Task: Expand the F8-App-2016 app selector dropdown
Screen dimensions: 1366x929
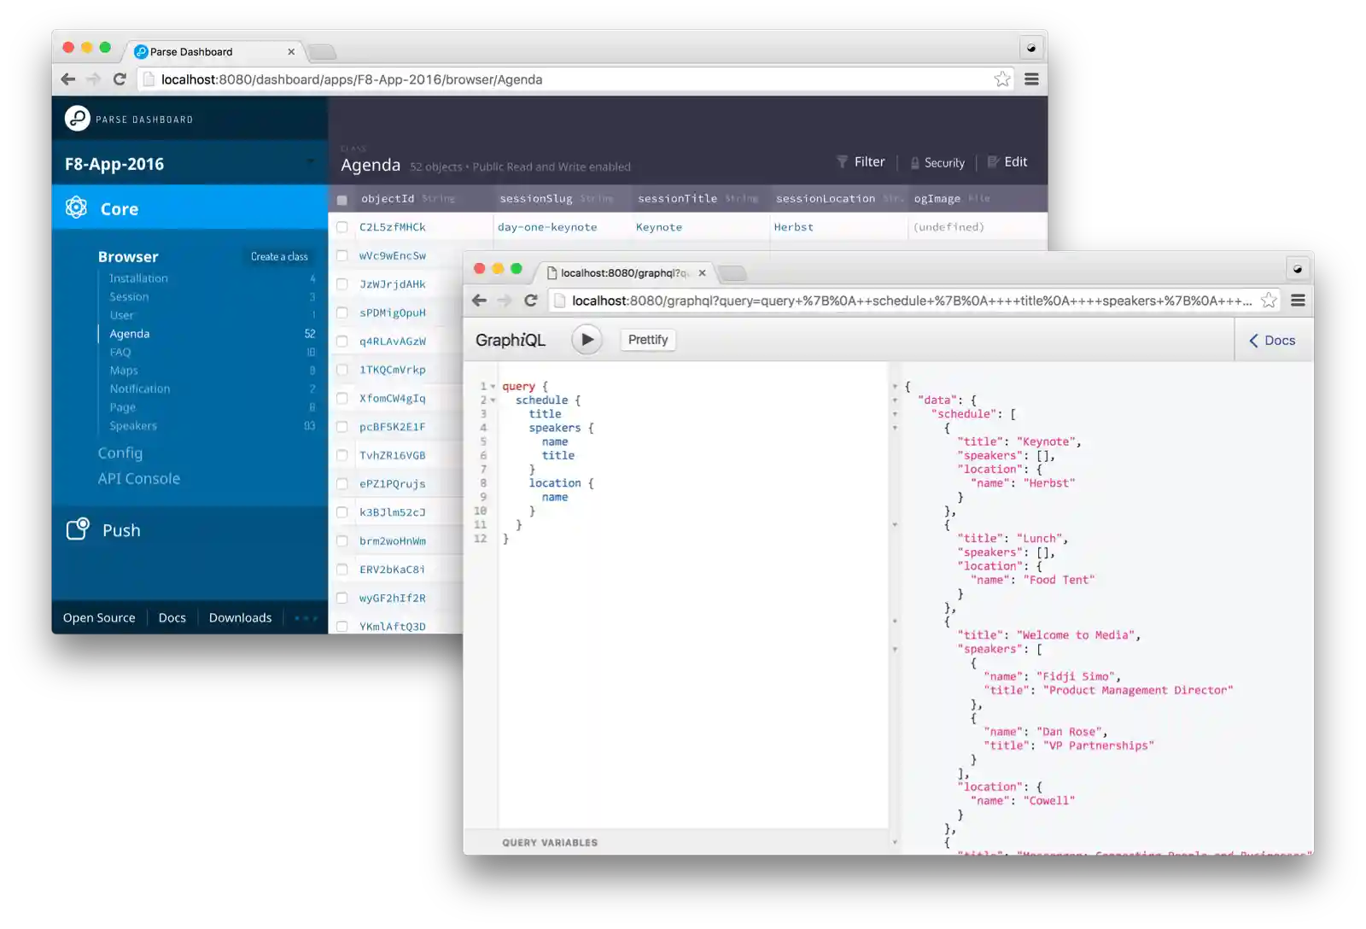Action: pyautogui.click(x=310, y=162)
